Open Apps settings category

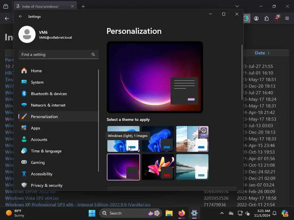coord(58,128)
